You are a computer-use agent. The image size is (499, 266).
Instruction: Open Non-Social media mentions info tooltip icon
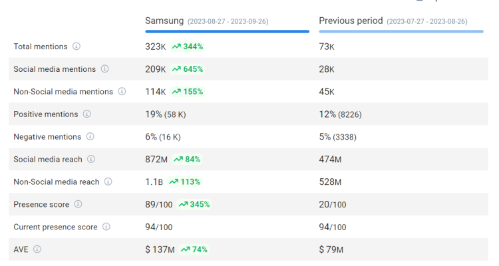(122, 92)
